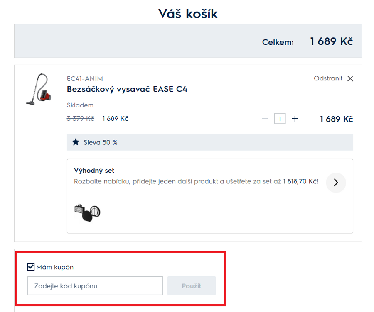Expand Výhodný set with the arrow button

tap(336, 183)
